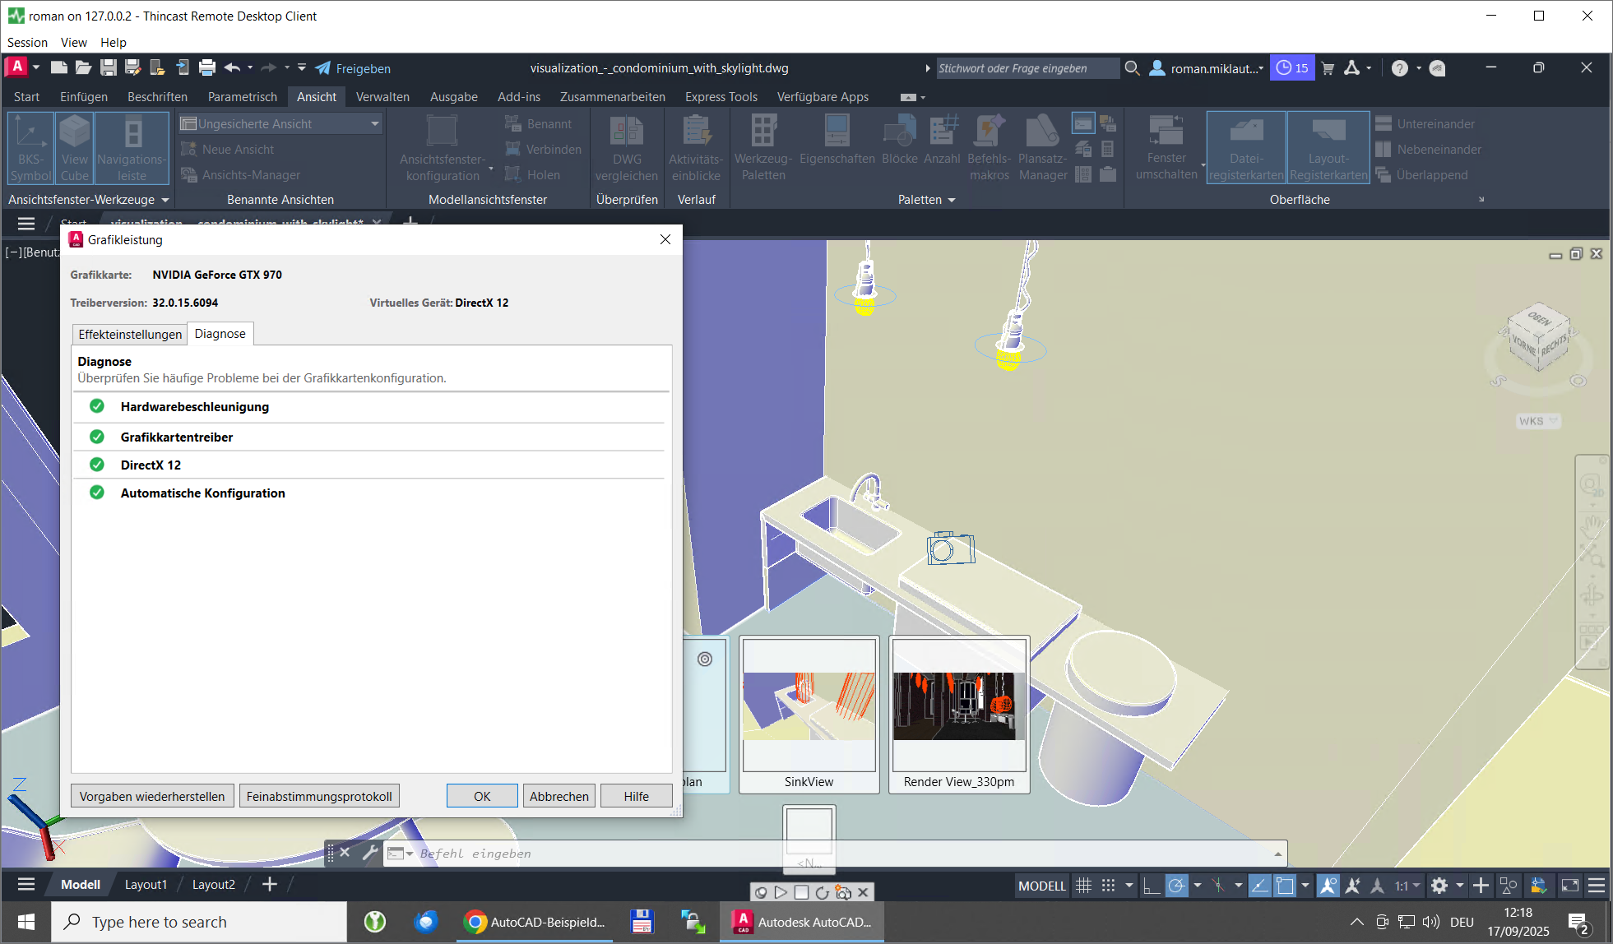Toggle object snap tracking in status bar
This screenshot has width=1613, height=944.
click(1259, 886)
